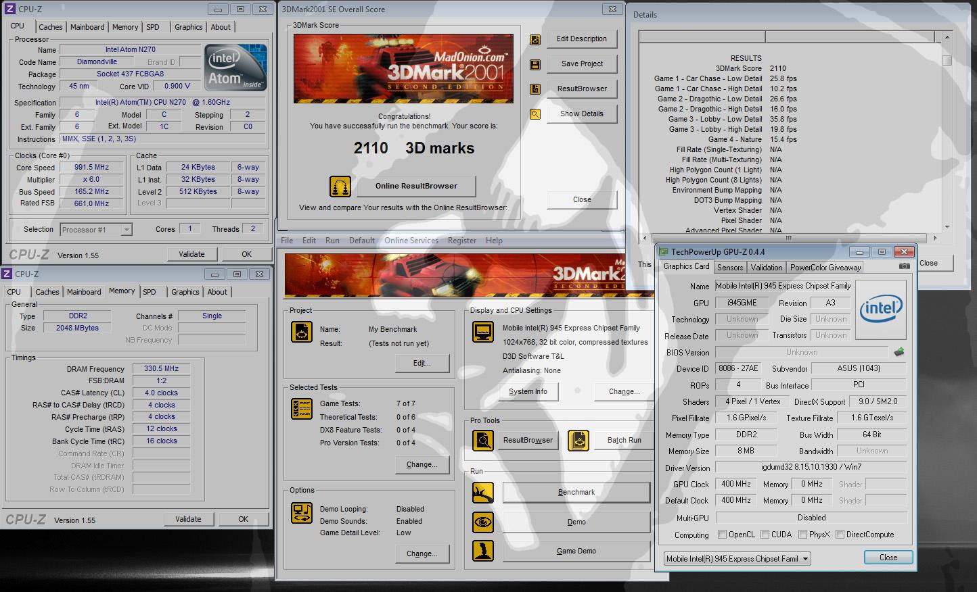Viewport: 977px width, 592px height.
Task: Click the 3DMark Score 2110 result row
Action: [x=751, y=68]
